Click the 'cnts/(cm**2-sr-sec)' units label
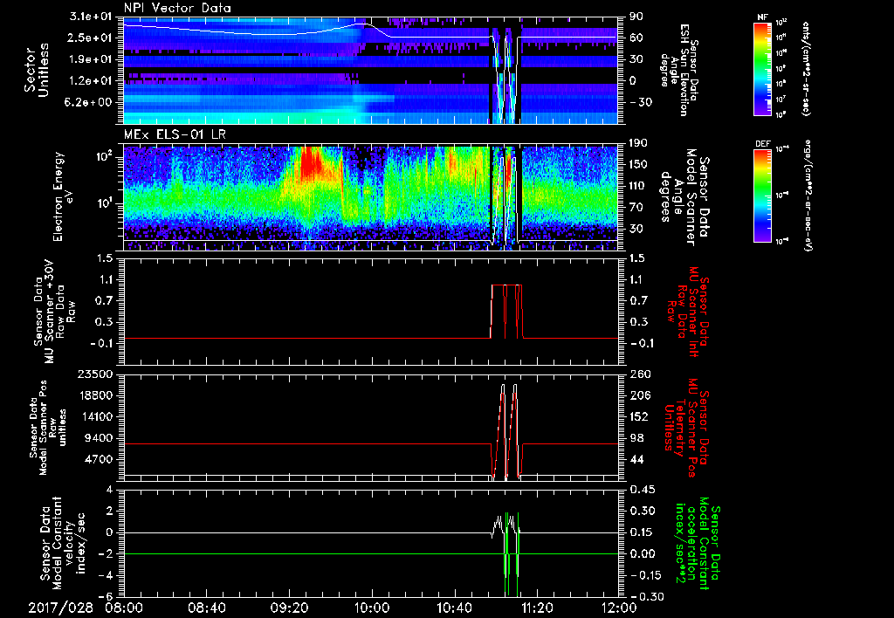 point(806,68)
